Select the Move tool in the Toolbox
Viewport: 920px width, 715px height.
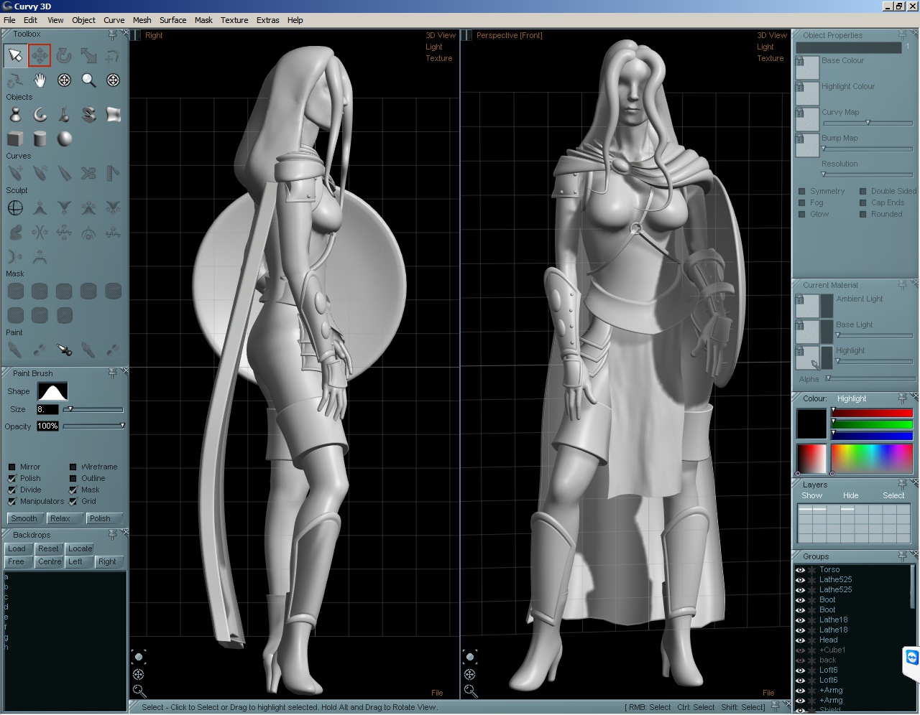click(40, 55)
